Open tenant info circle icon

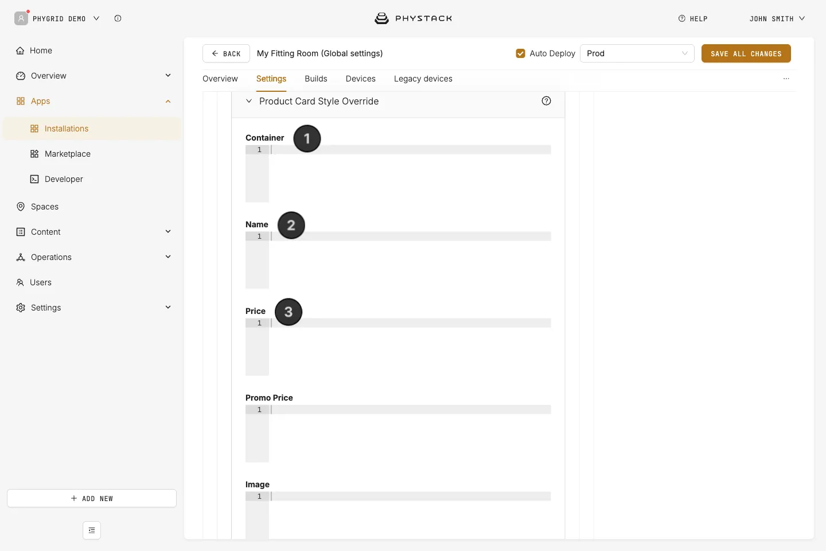click(x=118, y=18)
